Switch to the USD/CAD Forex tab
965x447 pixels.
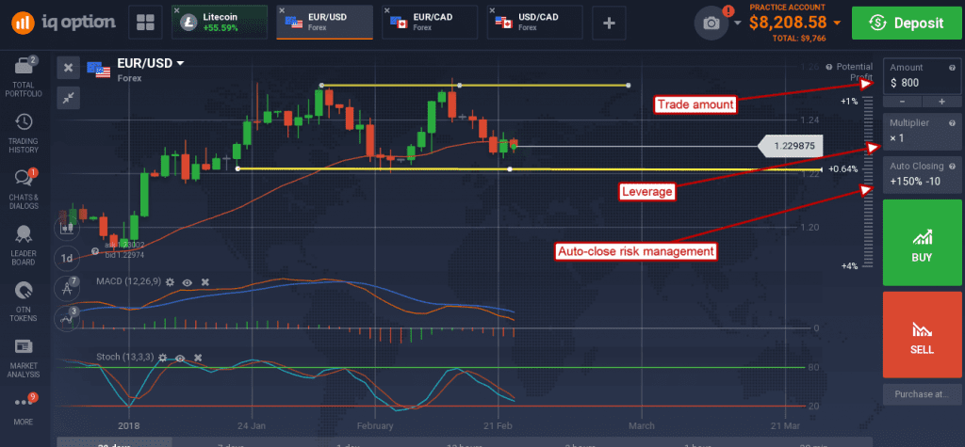pos(535,23)
